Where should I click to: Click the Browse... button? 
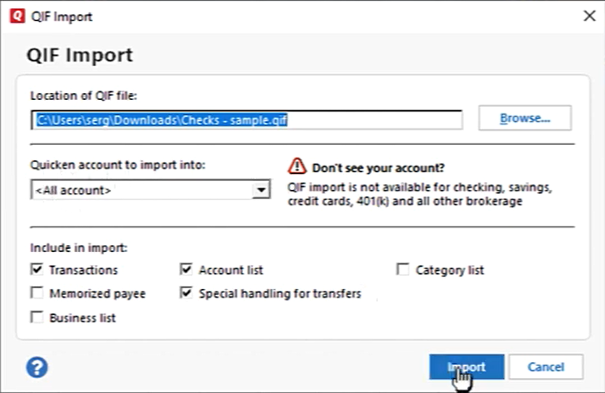pyautogui.click(x=525, y=118)
